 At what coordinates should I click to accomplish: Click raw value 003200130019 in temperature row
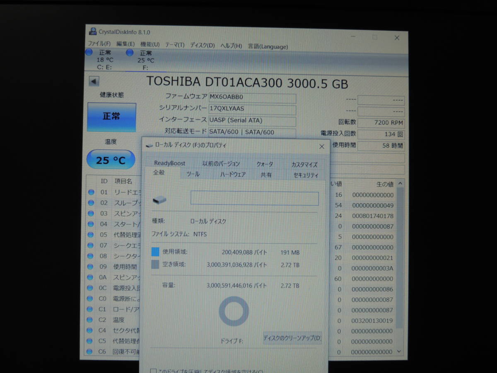372,320
